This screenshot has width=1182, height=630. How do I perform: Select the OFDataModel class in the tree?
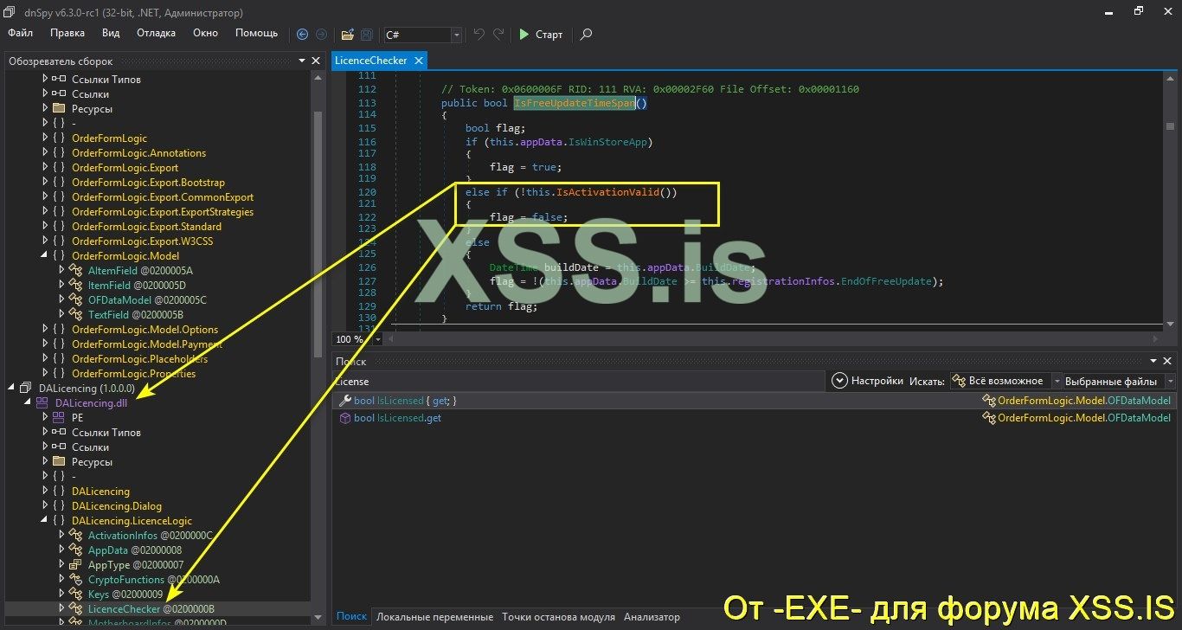click(x=147, y=300)
